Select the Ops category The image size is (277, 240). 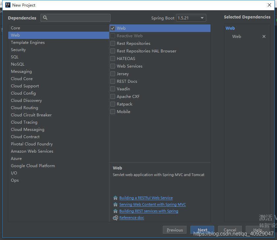tap(59, 180)
